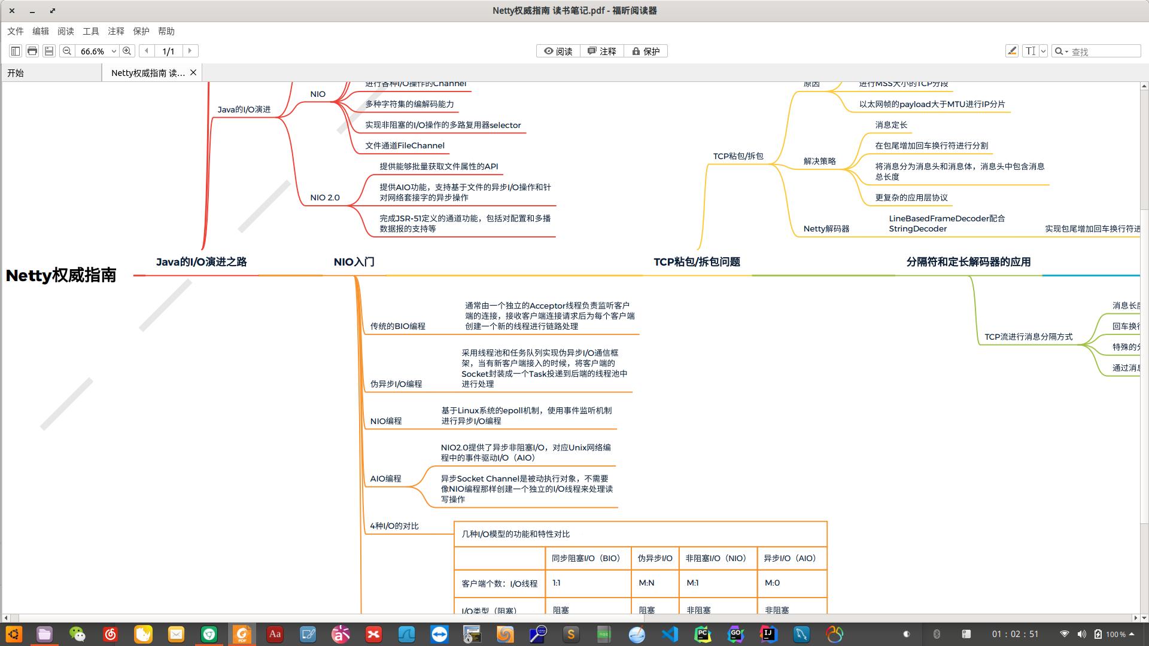Click the scroll left arrow of horizontal scrollbar
The height and width of the screenshot is (646, 1149).
pyautogui.click(x=6, y=618)
